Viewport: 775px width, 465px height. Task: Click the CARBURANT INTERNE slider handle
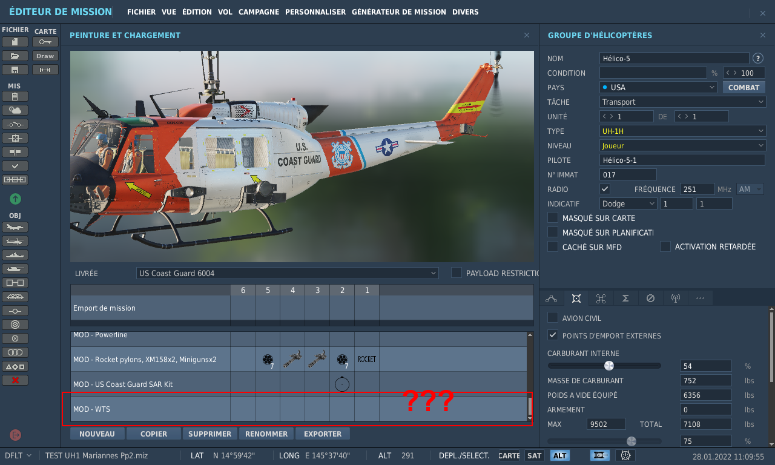(609, 366)
